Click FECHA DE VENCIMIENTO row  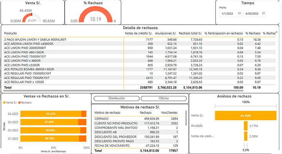(x=136, y=146)
